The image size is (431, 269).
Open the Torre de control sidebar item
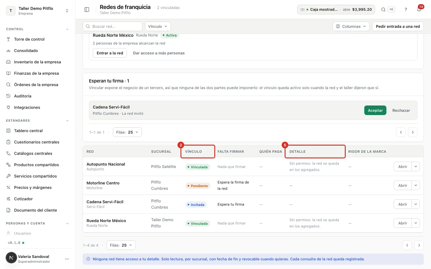click(37, 39)
